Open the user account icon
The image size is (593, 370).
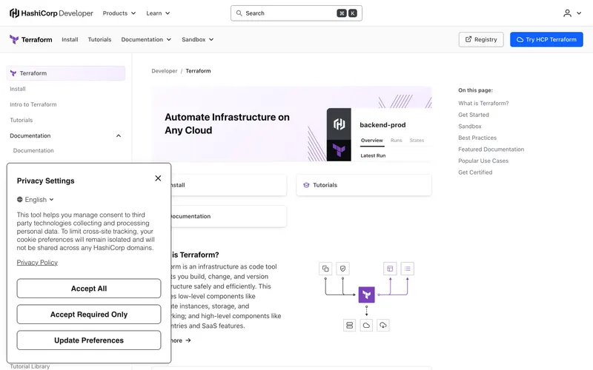(567, 13)
